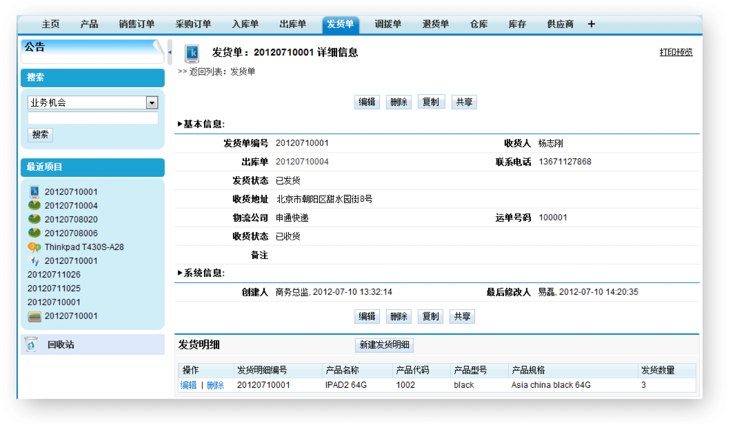This screenshot has width=734, height=424.
Task: Return to list via 发货单 breadcrumb link
Action: (242, 72)
